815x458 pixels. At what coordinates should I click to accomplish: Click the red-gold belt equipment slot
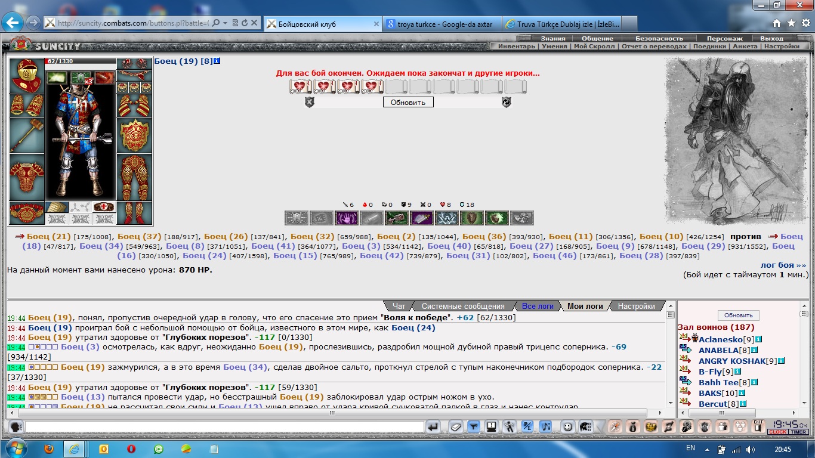pyautogui.click(x=27, y=213)
